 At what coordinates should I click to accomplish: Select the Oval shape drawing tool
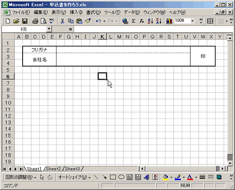point(121,177)
